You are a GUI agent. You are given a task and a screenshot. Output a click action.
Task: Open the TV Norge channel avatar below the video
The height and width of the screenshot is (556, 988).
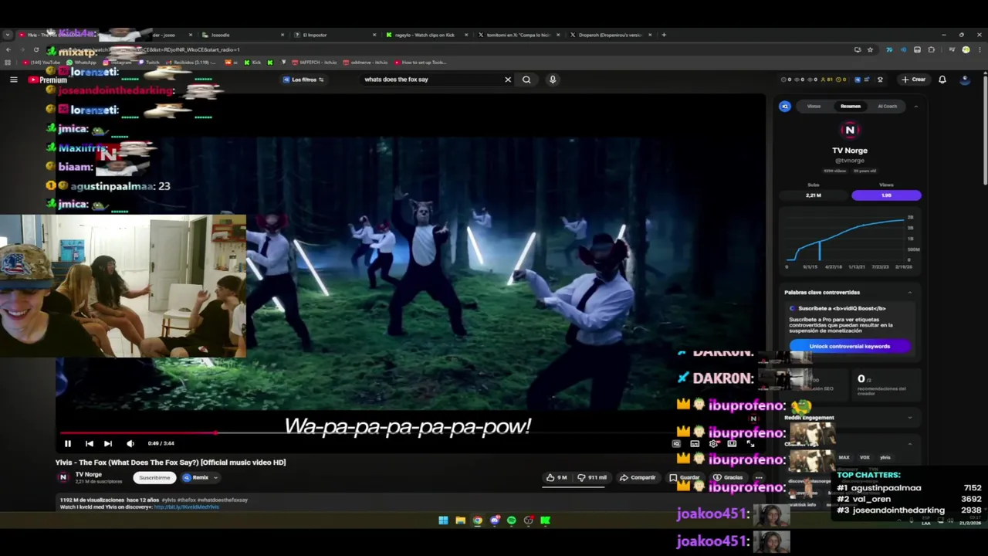[63, 477]
